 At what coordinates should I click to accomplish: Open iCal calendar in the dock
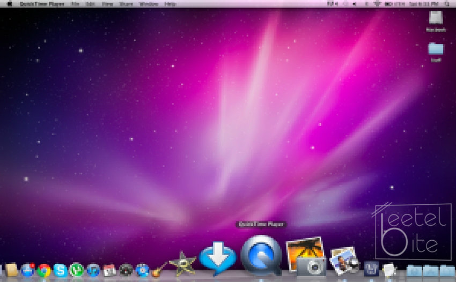(x=109, y=270)
